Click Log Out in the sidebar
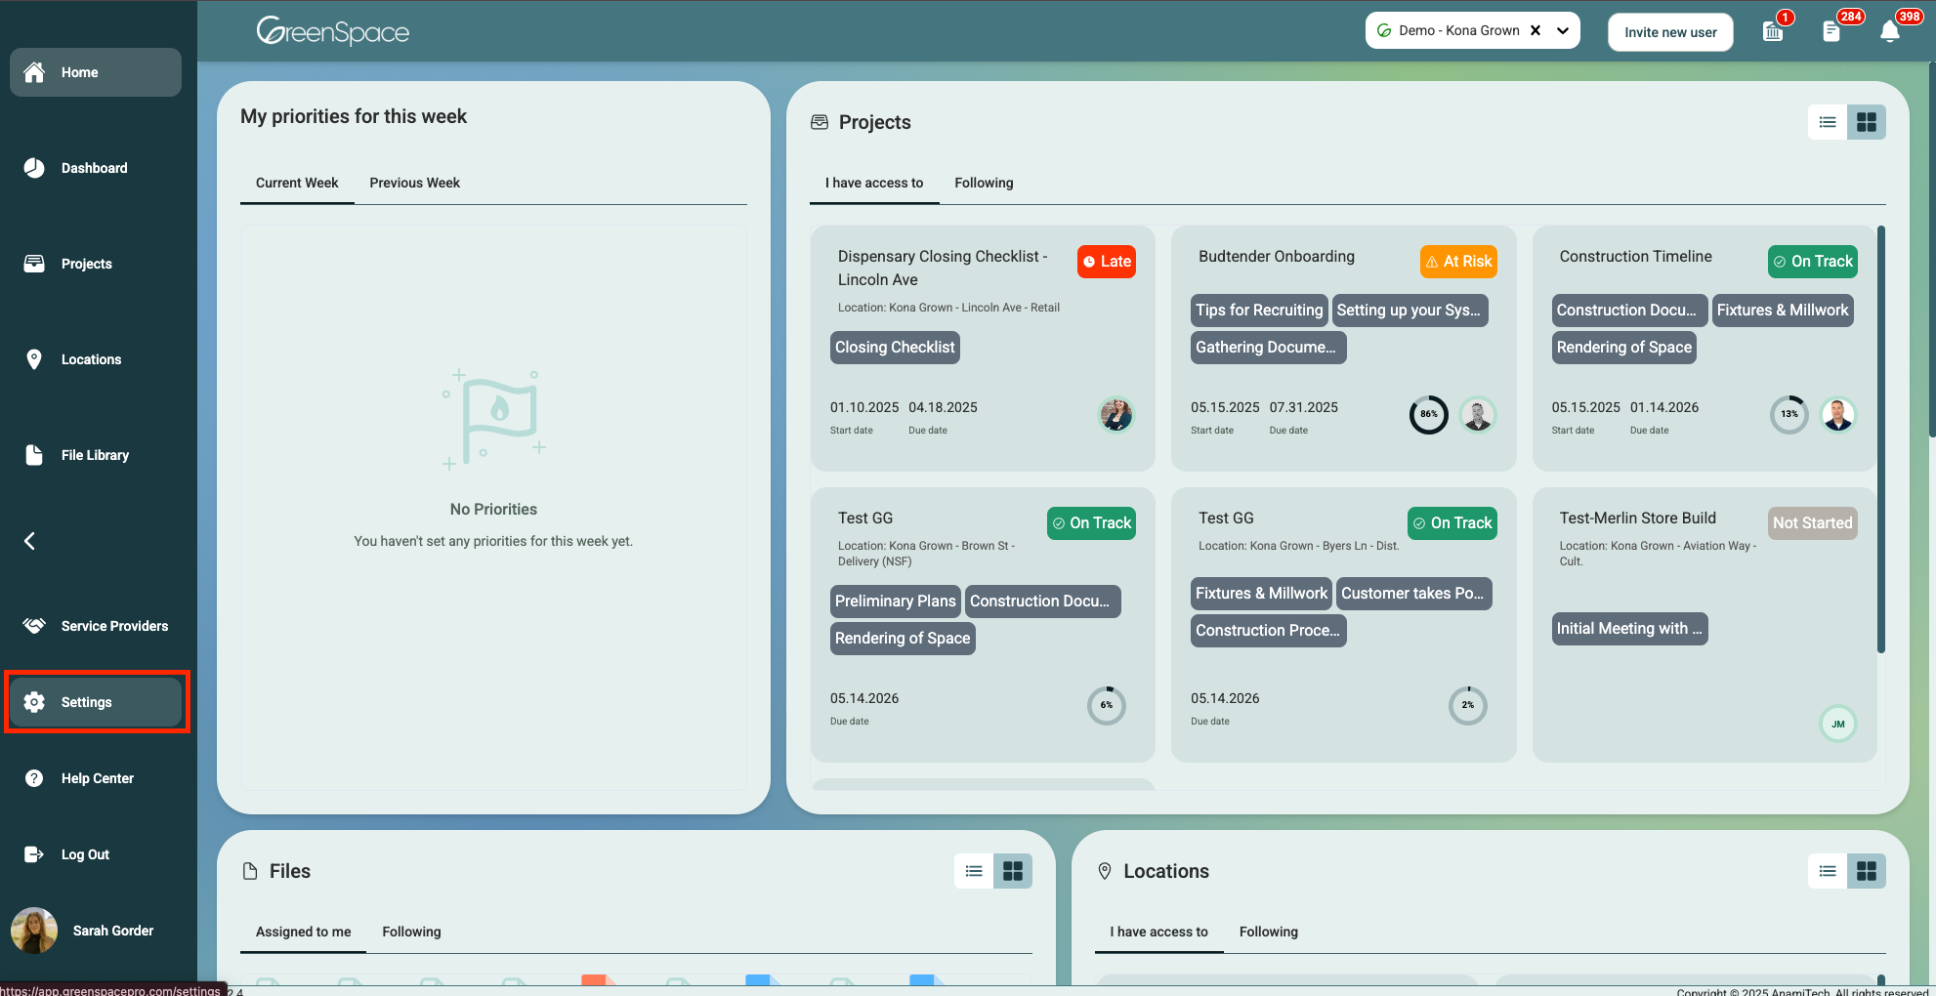 click(96, 854)
